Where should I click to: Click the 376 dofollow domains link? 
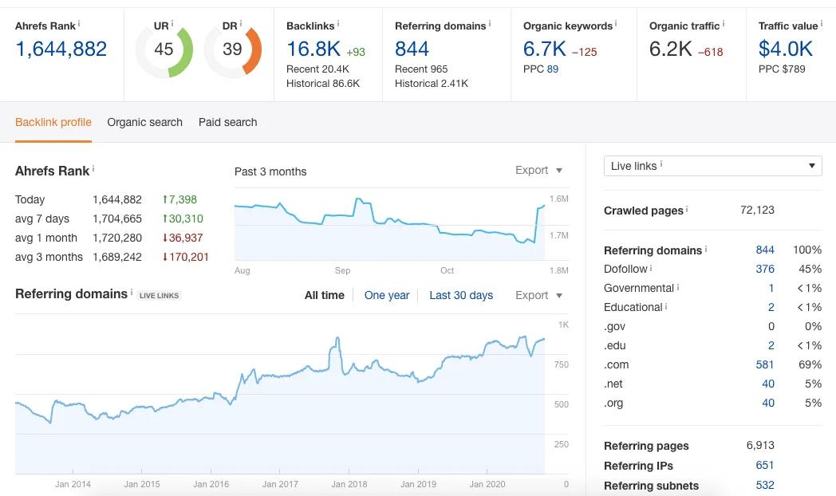point(764,269)
